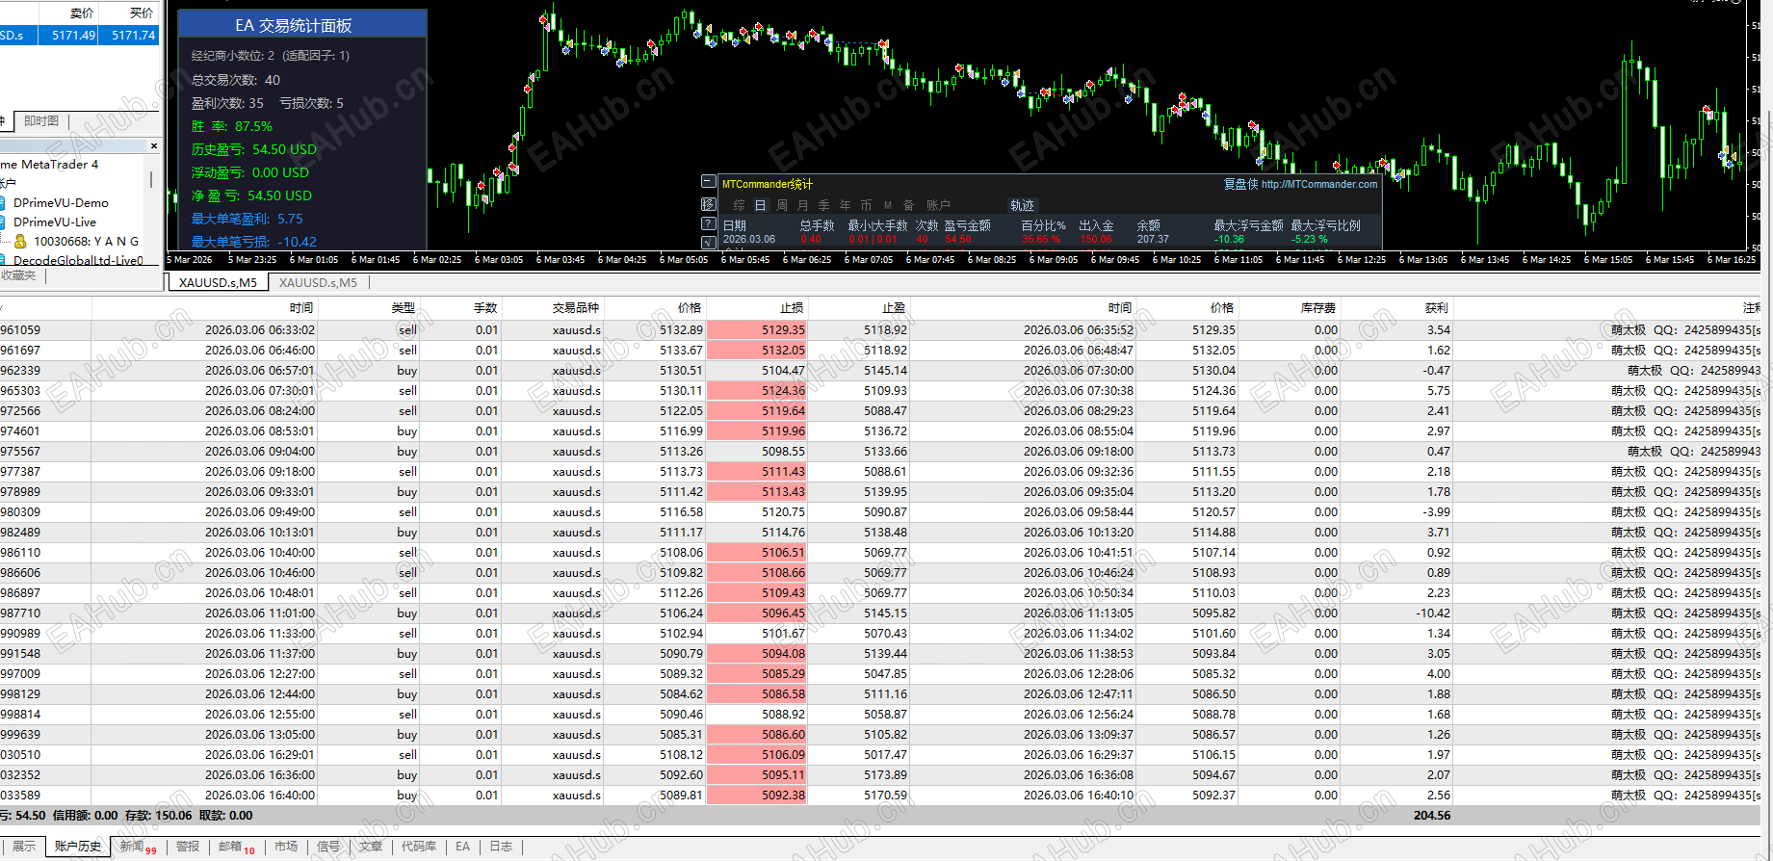The image size is (1773, 861).
Task: Click the account 10030668 user icon
Action: pos(20,242)
